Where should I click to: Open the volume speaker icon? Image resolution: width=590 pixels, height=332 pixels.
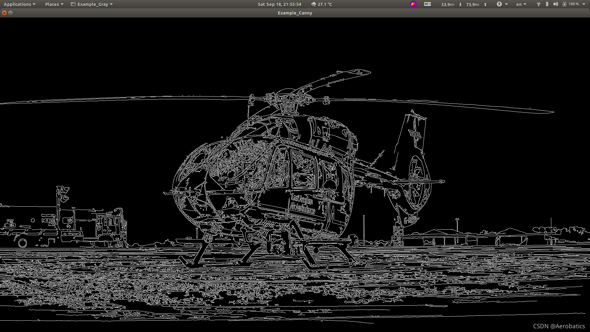pos(555,4)
